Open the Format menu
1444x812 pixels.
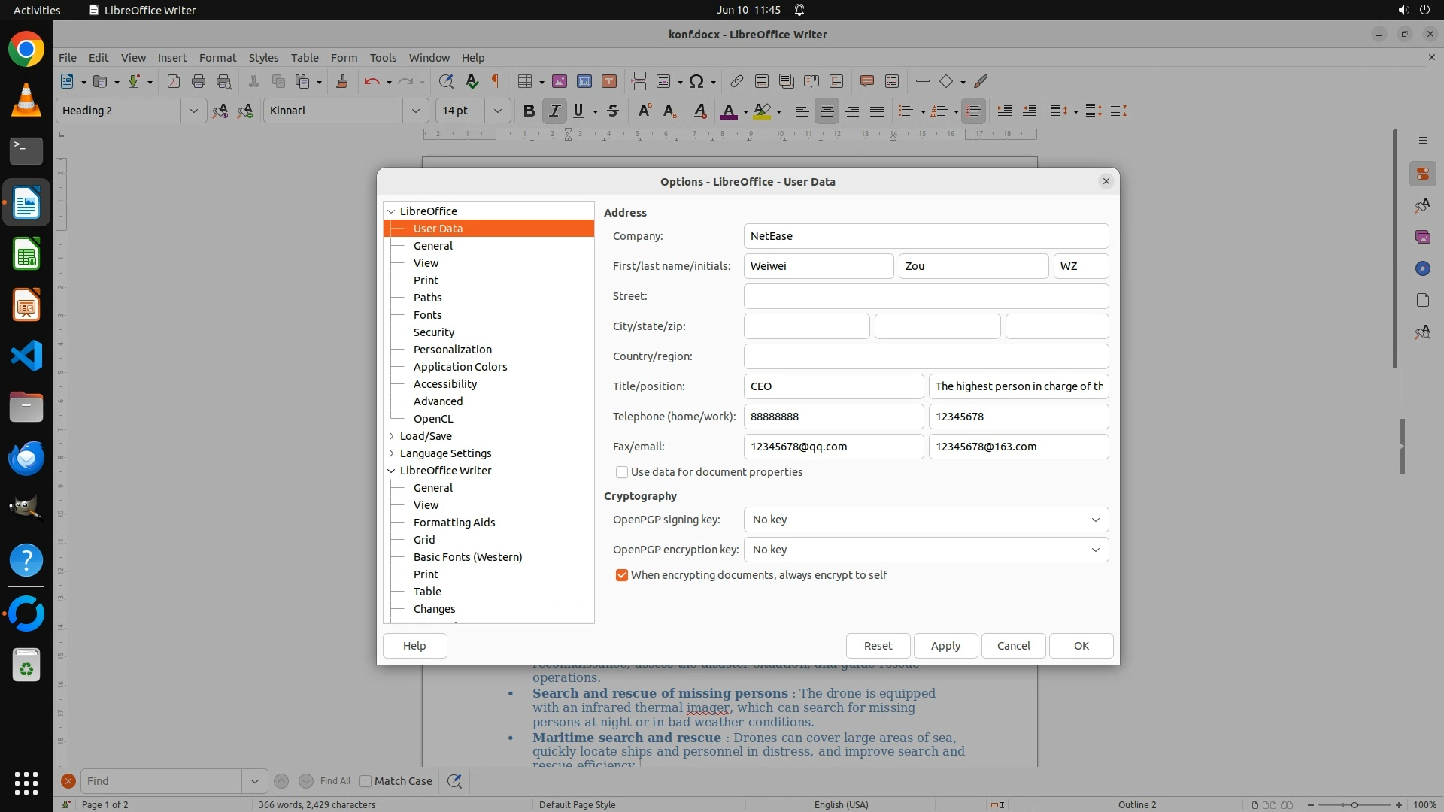coord(217,57)
